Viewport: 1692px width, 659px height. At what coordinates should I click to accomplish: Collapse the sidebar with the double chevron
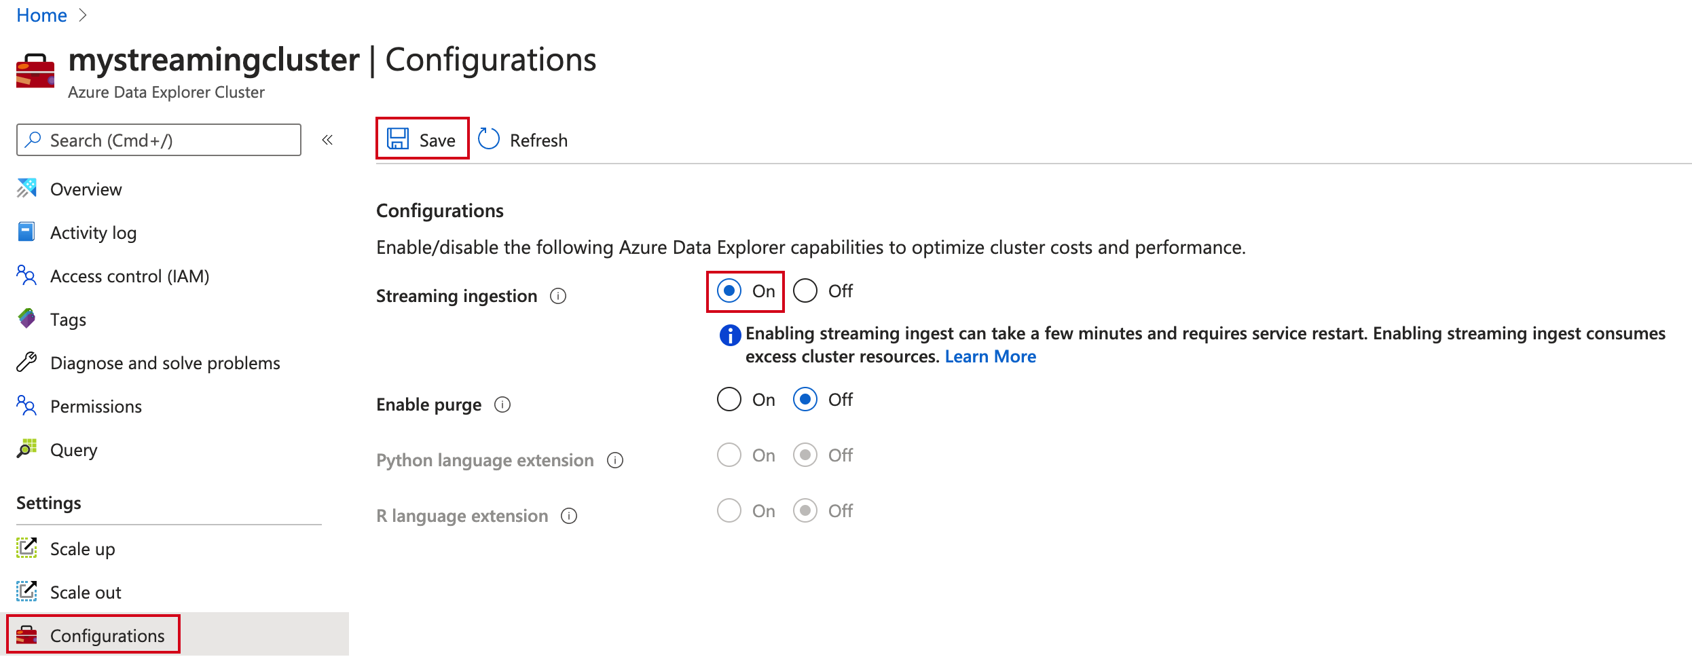point(328,139)
